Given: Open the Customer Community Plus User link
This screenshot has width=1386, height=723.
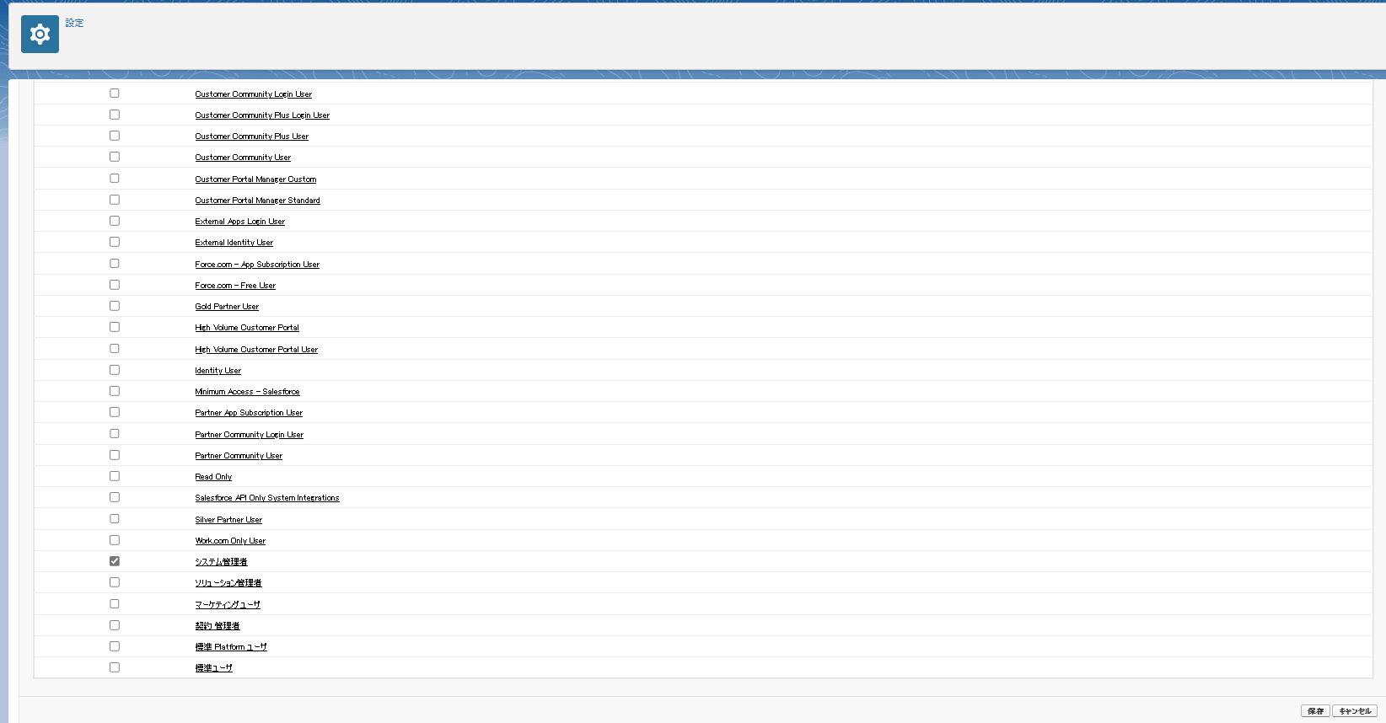Looking at the screenshot, I should [x=251, y=137].
